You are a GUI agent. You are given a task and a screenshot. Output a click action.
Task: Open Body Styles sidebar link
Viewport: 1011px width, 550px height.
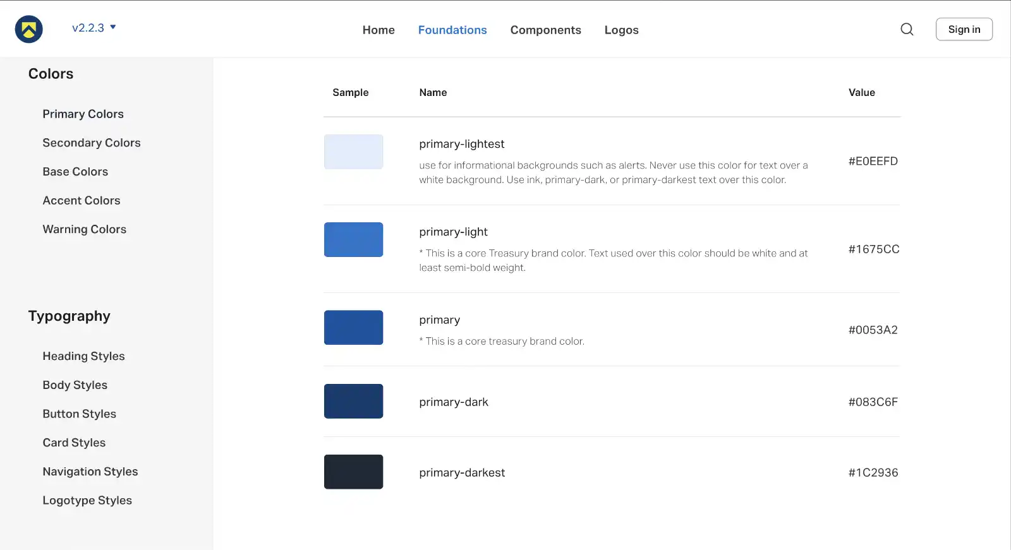75,385
